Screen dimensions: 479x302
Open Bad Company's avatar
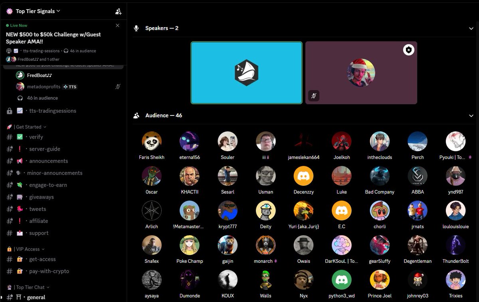click(x=380, y=176)
